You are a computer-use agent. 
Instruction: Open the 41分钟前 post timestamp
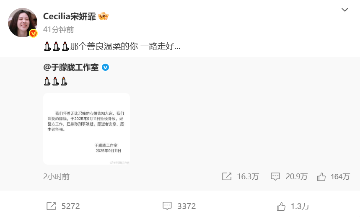pyautogui.click(x=59, y=30)
